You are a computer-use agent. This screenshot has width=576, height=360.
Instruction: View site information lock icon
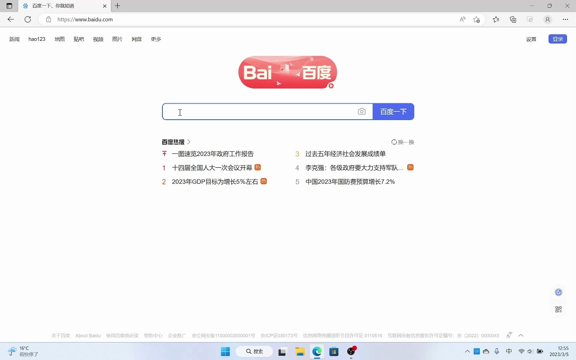(48, 19)
